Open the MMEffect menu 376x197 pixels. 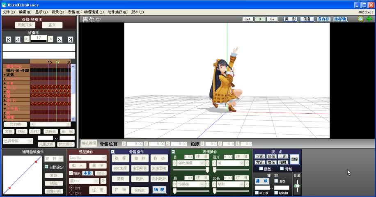(366, 12)
